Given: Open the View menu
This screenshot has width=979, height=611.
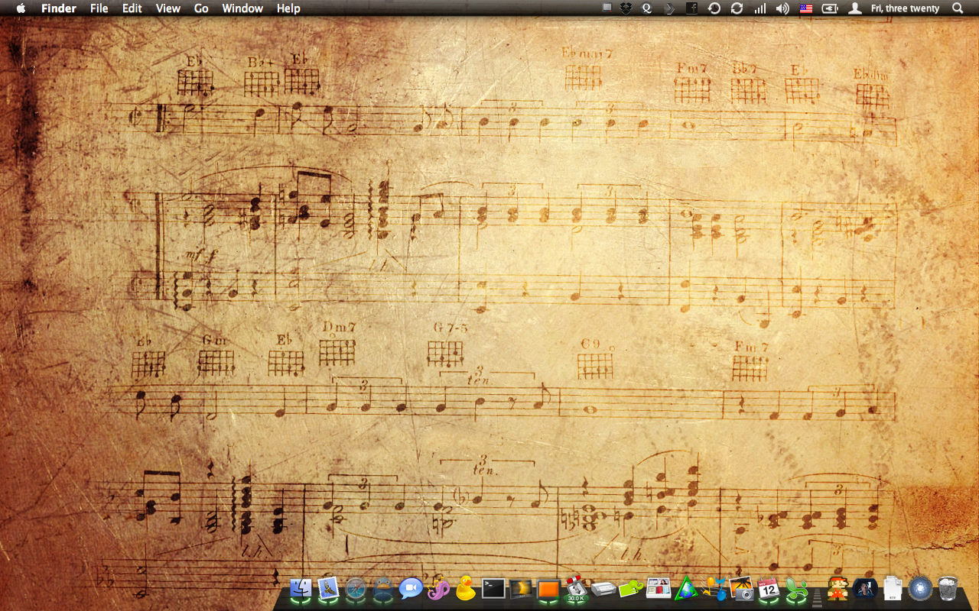Looking at the screenshot, I should 168,8.
